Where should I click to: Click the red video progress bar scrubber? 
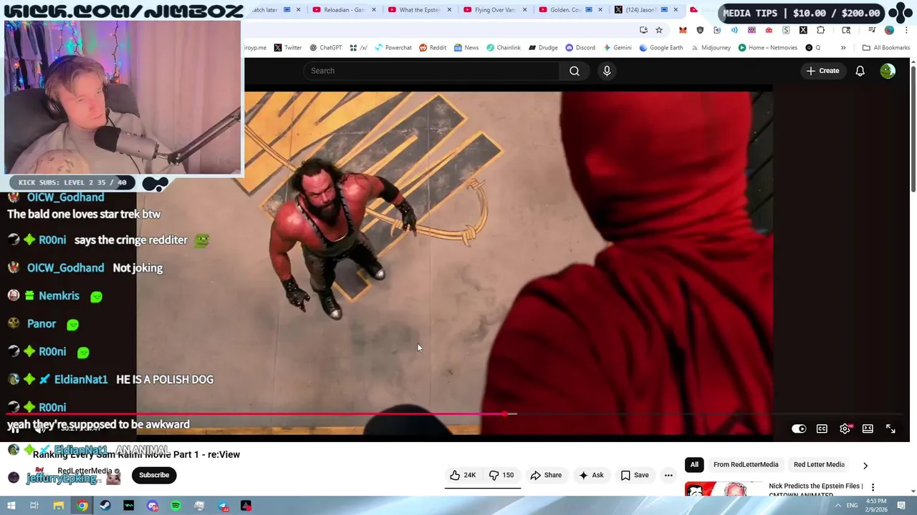pos(506,414)
